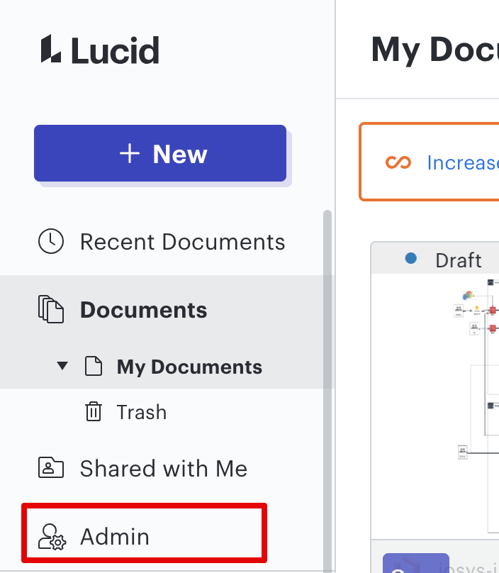The image size is (499, 573).
Task: Click the Shared with Me folder icon
Action: click(x=51, y=467)
